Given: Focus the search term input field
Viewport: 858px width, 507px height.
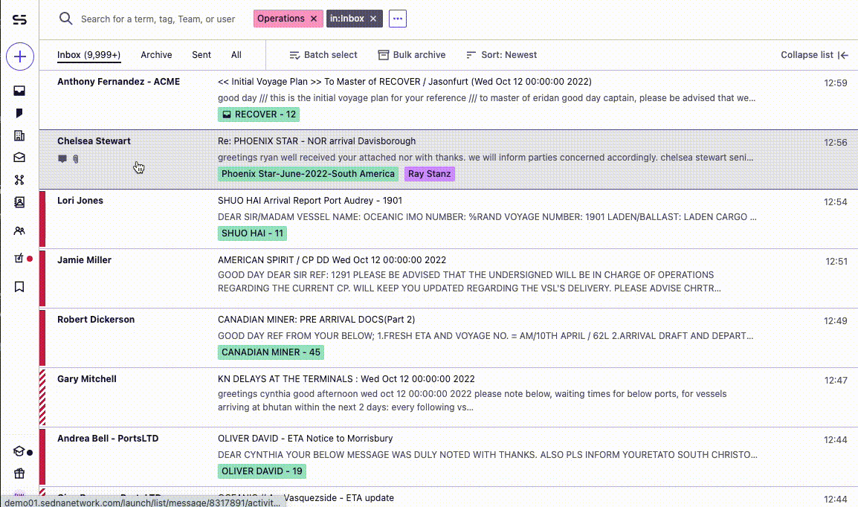Looking at the screenshot, I should (x=158, y=19).
